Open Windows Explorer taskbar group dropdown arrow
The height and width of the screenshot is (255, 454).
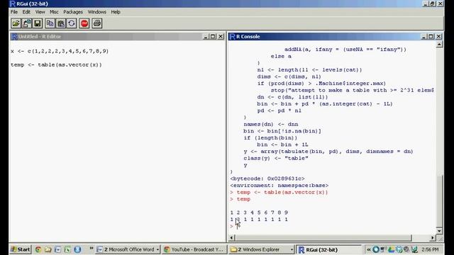[x=292, y=249]
